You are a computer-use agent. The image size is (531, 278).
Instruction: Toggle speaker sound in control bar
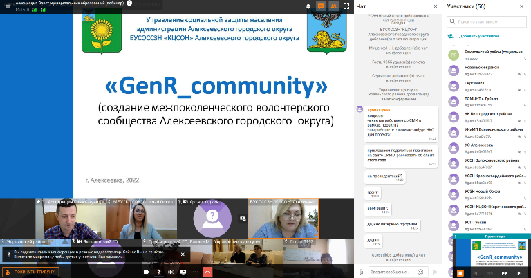171,272
